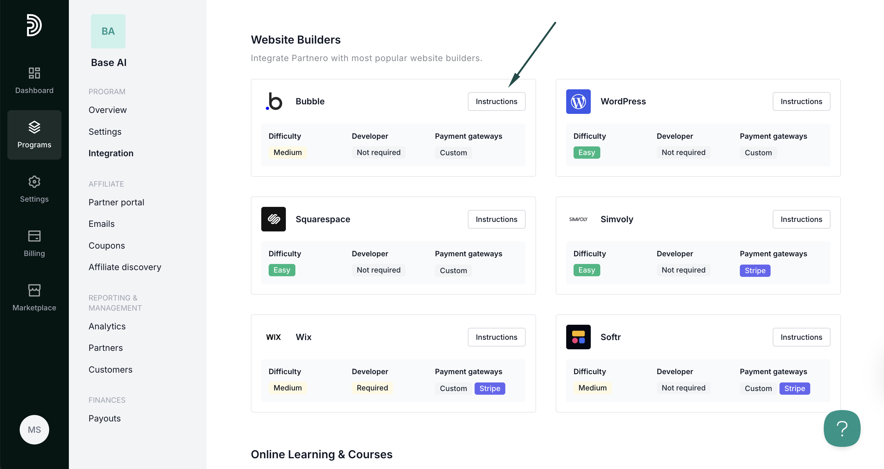Screen dimensions: 884x469
Task: Open Simvoly Instructions
Action: (801, 219)
